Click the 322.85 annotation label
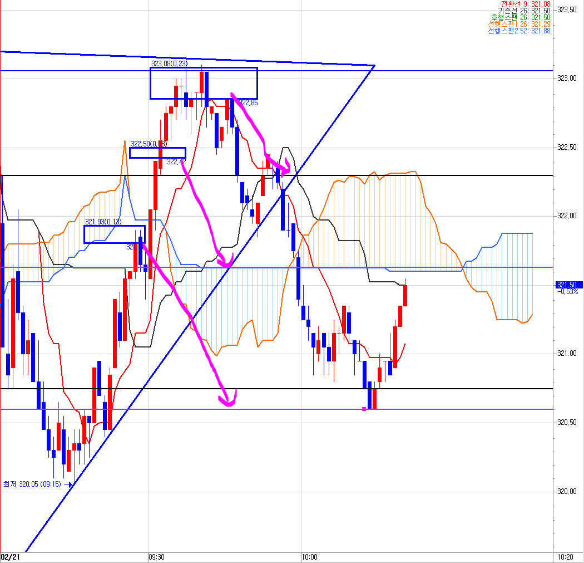Image resolution: width=584 pixels, height=563 pixels. (249, 103)
